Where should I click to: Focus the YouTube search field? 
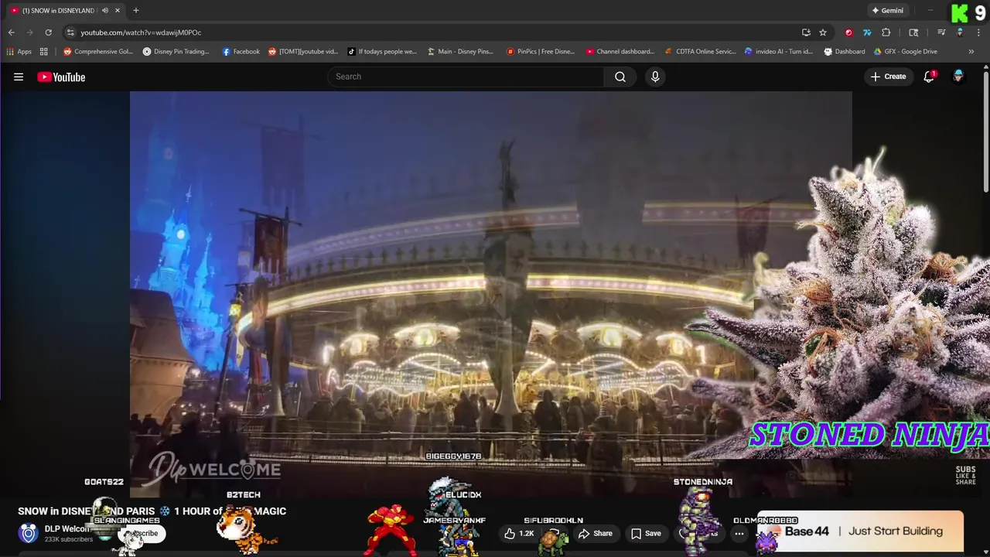[466, 77]
